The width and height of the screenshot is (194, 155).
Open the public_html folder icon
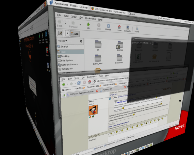(98, 58)
